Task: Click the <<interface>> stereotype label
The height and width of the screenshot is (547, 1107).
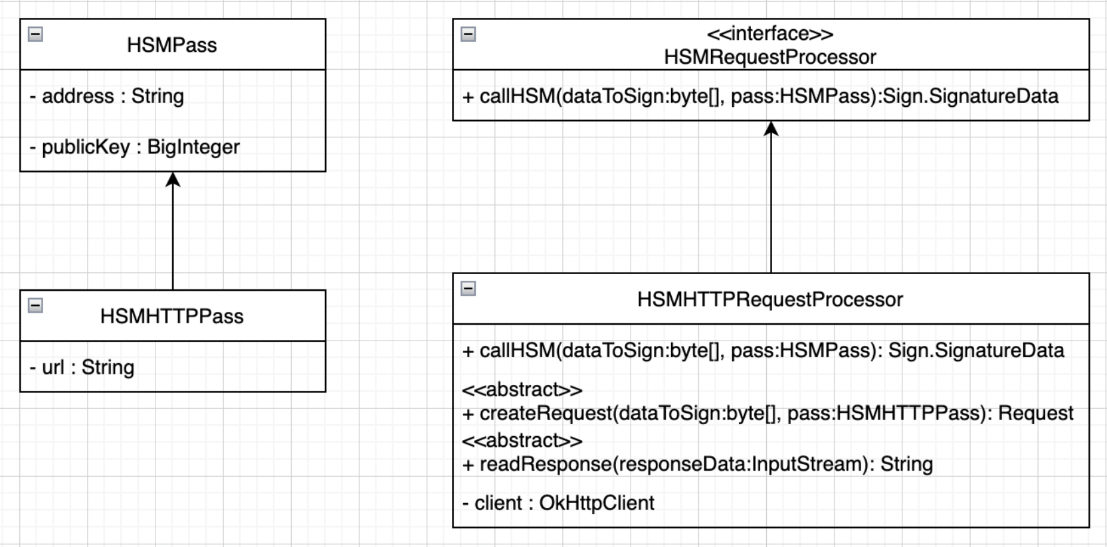Action: pyautogui.click(x=770, y=33)
